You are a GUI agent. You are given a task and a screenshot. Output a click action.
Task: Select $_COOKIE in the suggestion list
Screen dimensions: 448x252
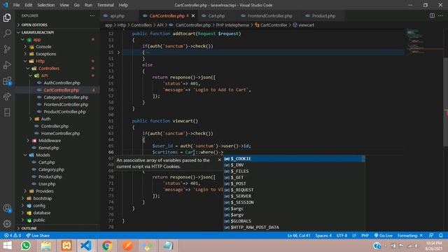tap(294, 159)
